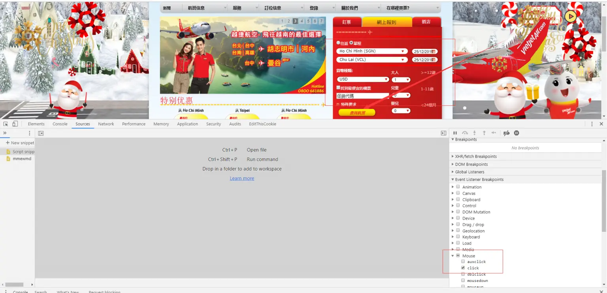Enable Keyboard event listener breakpoints checkbox
Image resolution: width=607 pixels, height=293 pixels.
point(458,237)
